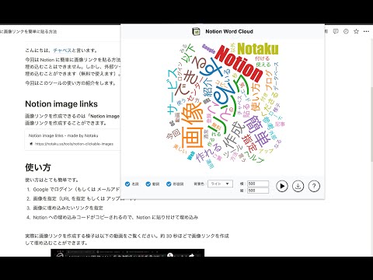The image size is (373, 280).
Task: Click the 'Notion image links' heading
Action: click(x=61, y=104)
